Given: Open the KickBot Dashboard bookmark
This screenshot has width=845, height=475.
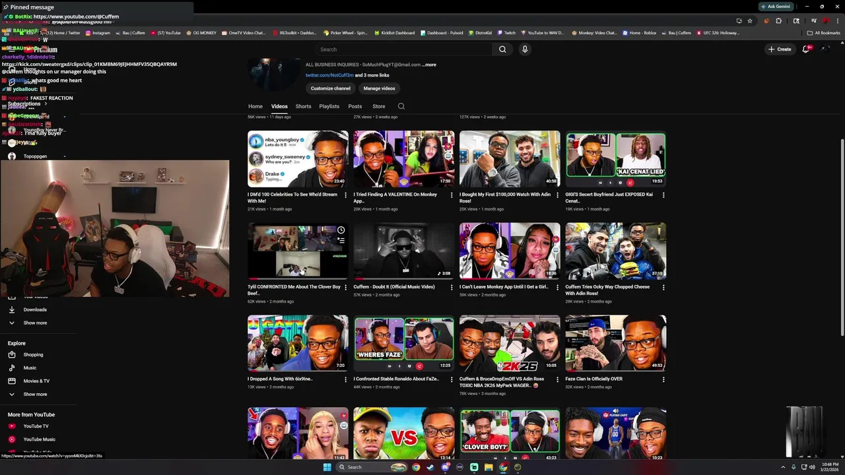Looking at the screenshot, I should tap(394, 32).
